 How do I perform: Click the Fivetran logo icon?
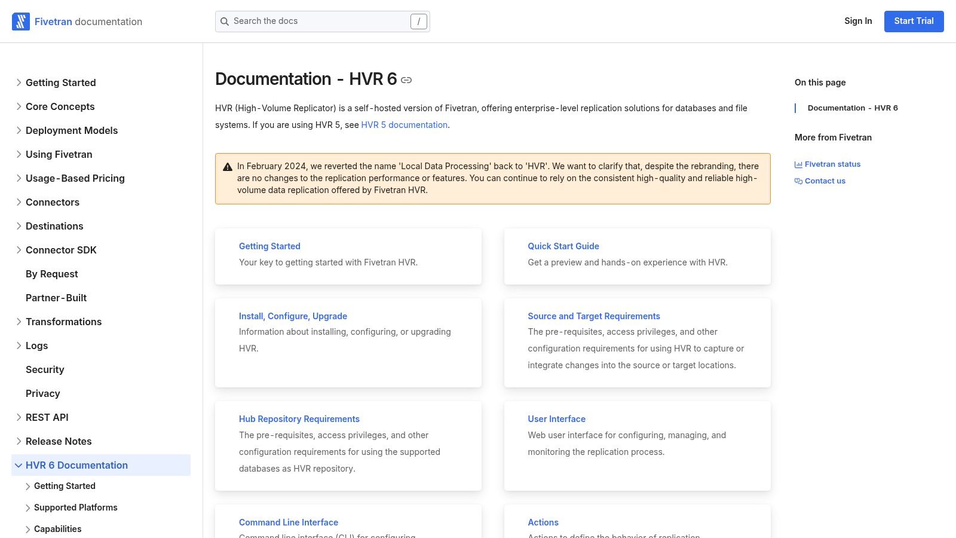click(x=21, y=22)
